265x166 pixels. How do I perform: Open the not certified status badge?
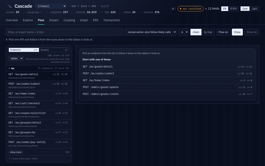tap(191, 9)
